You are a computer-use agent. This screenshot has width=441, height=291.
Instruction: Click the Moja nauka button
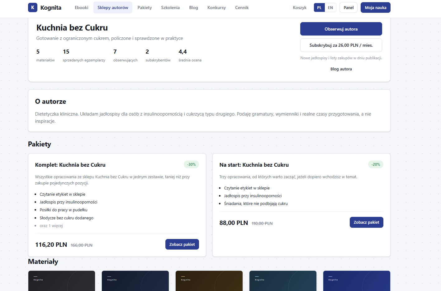coord(376,7)
